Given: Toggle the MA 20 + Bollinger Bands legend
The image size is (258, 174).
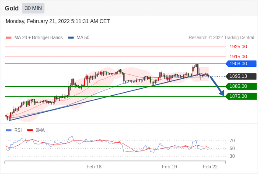Looking at the screenshot, I should tap(34, 38).
